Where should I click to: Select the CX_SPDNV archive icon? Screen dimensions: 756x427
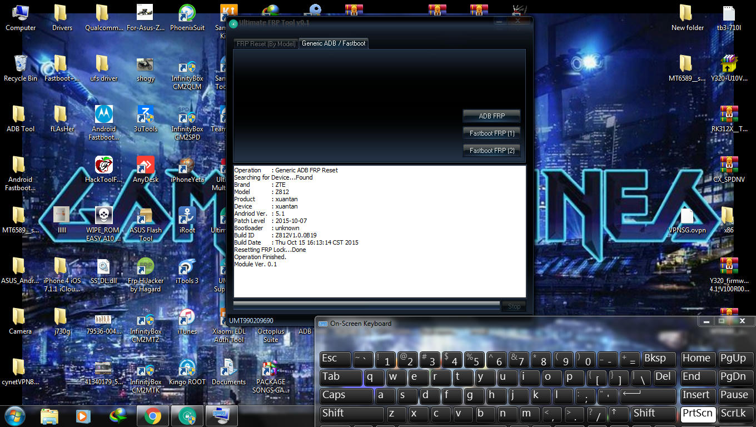point(729,170)
